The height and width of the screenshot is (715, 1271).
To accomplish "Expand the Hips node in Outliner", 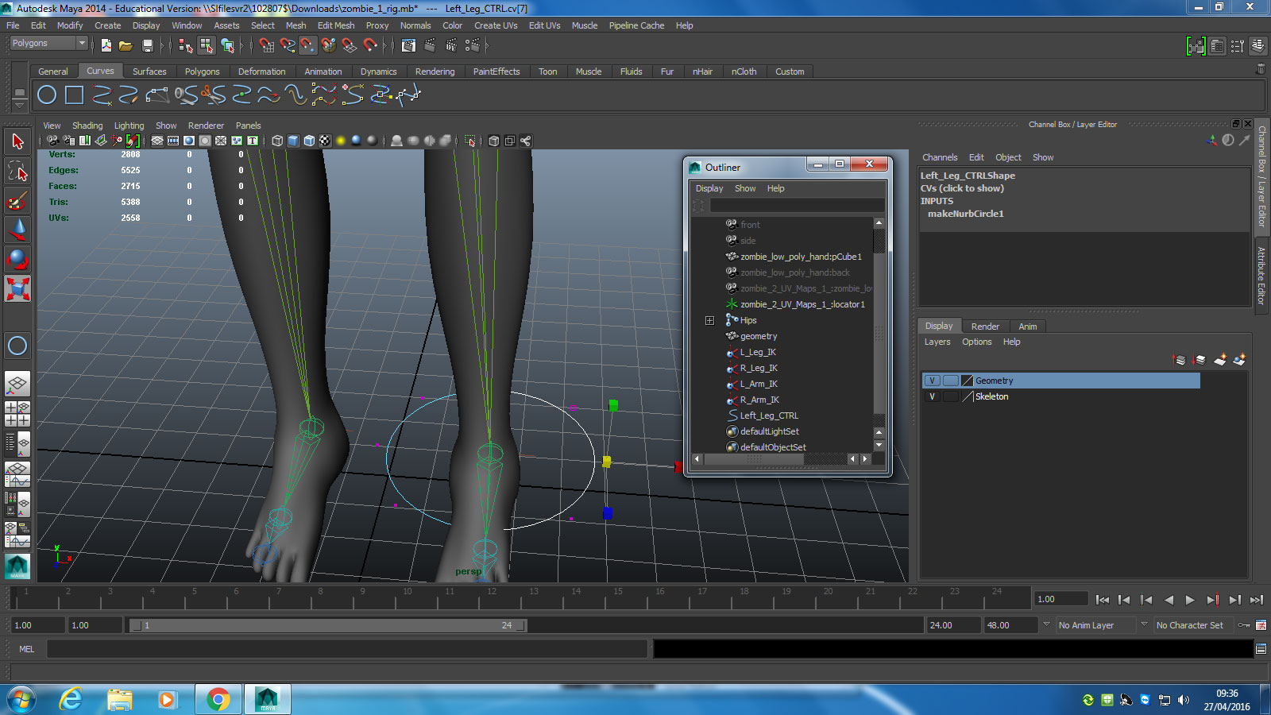I will 709,320.
